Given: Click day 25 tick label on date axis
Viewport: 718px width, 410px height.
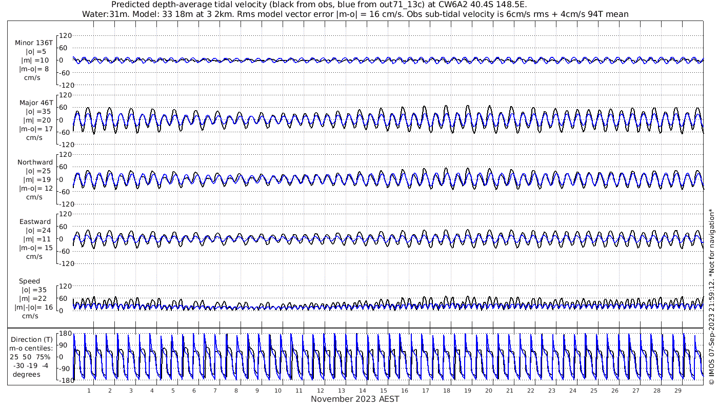Looking at the screenshot, I should click(x=593, y=391).
